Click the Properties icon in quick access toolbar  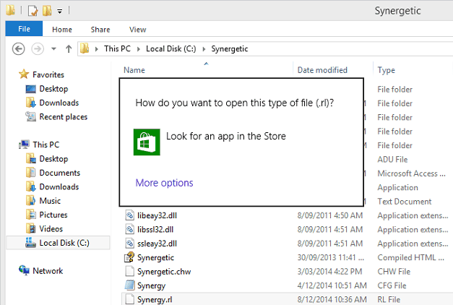click(33, 11)
